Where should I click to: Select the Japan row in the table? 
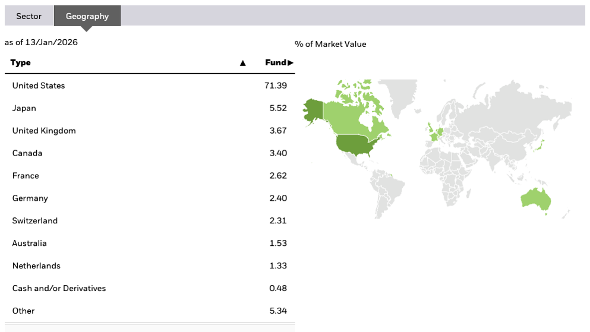point(24,108)
